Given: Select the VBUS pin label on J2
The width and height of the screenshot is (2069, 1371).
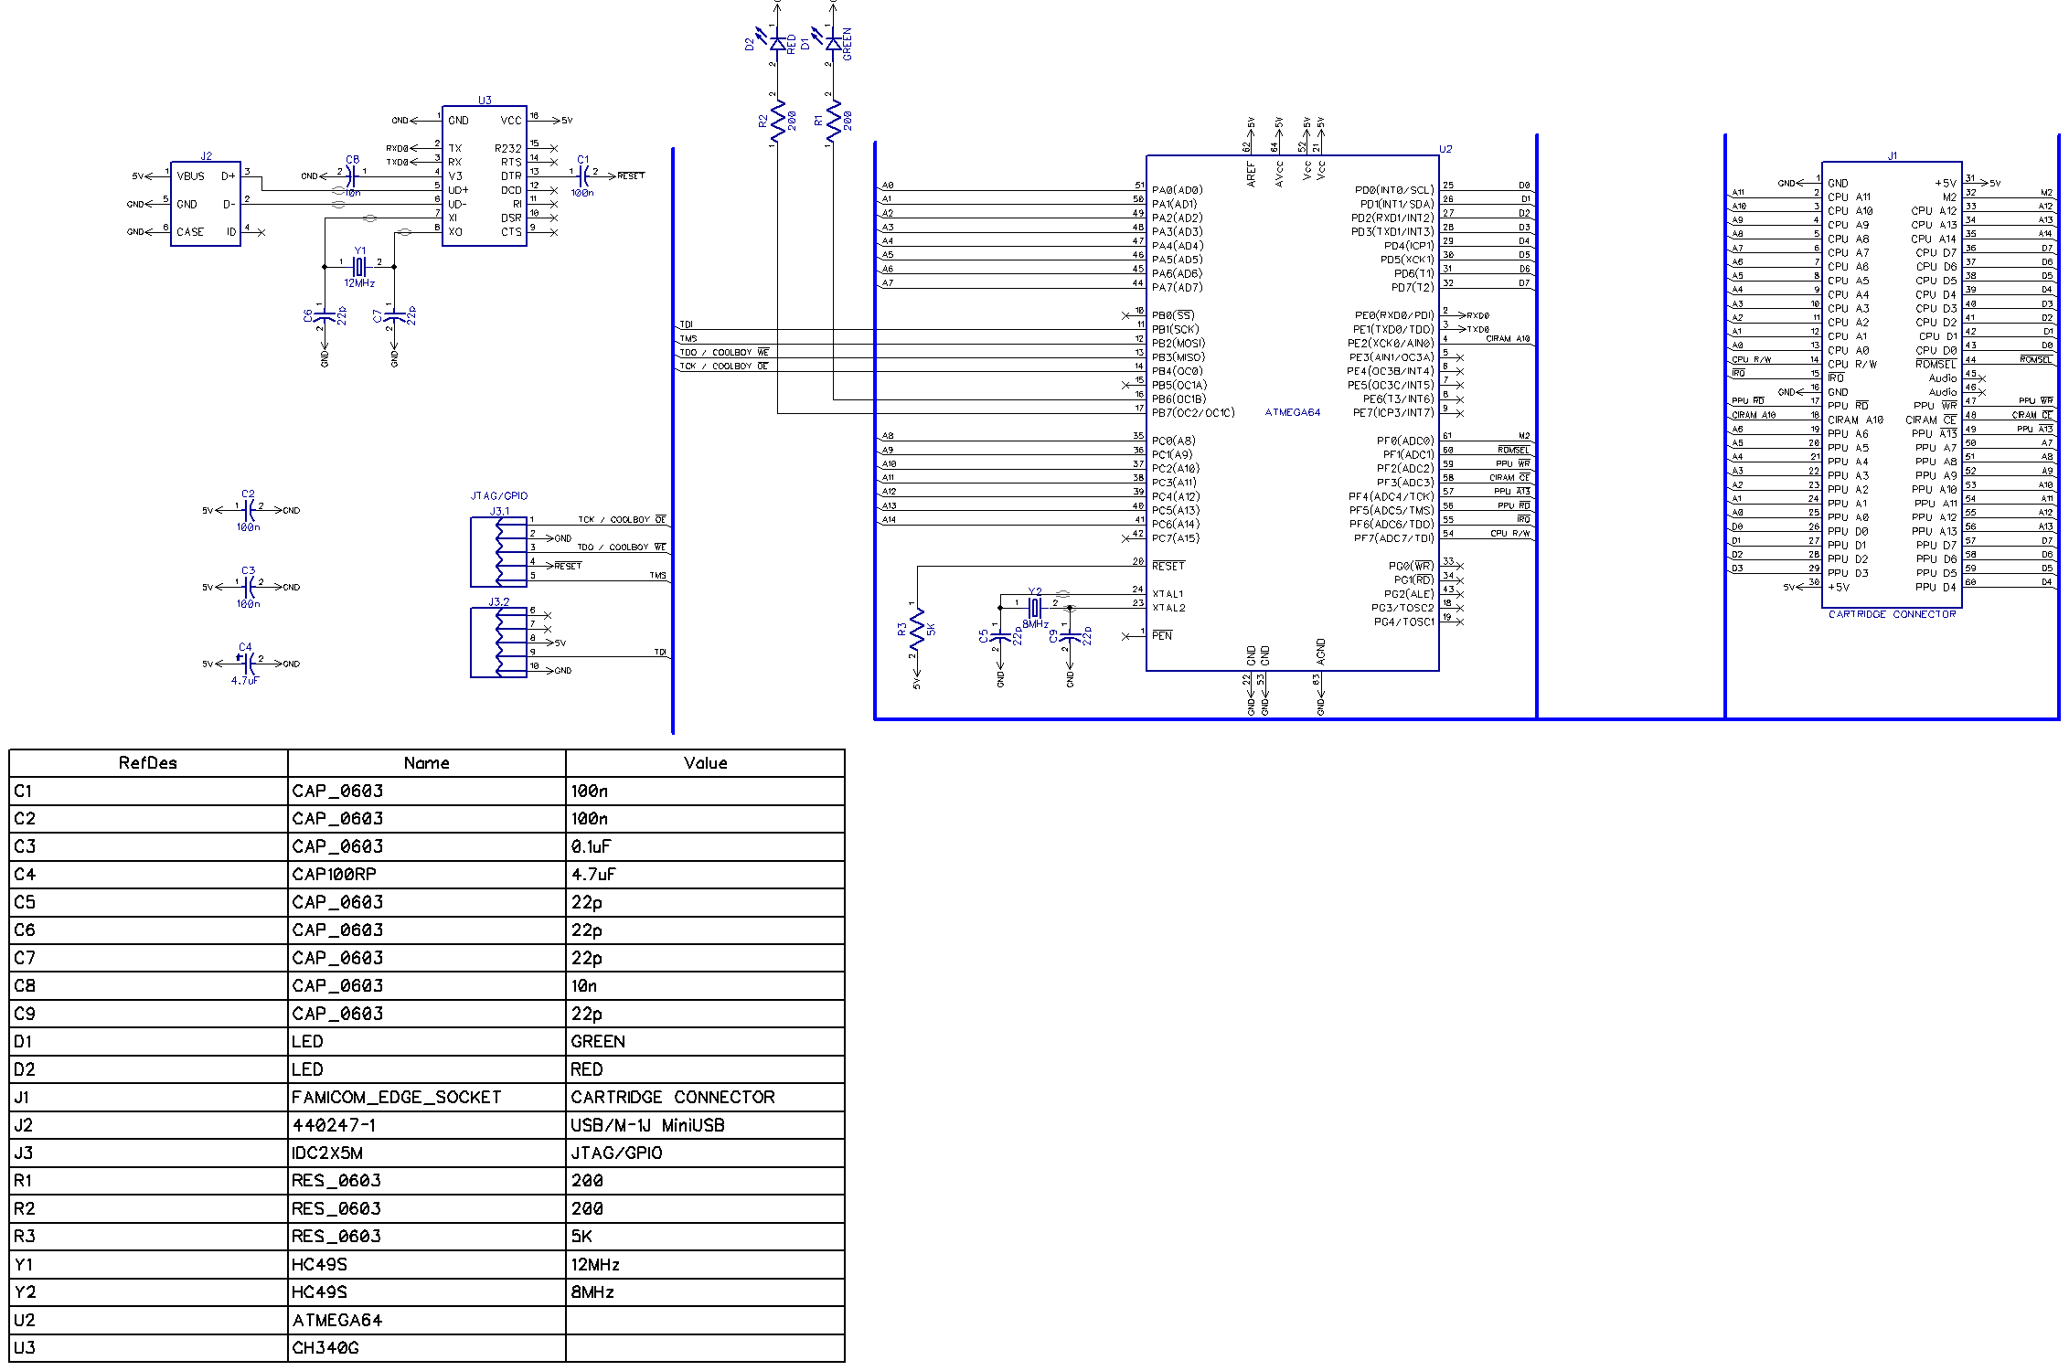Looking at the screenshot, I should [x=191, y=176].
